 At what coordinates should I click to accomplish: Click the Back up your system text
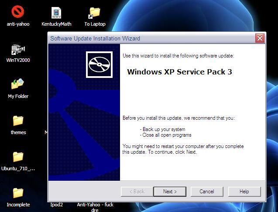pyautogui.click(x=164, y=129)
